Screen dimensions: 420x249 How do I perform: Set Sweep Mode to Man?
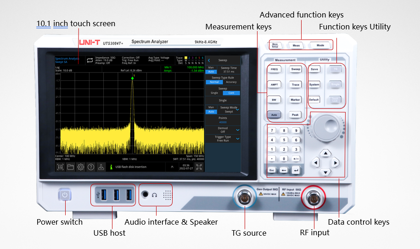tap(211, 108)
